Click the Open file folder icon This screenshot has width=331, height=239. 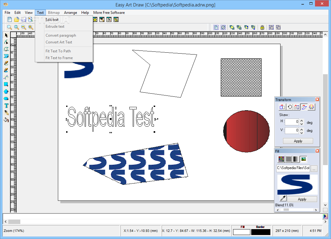16,20
